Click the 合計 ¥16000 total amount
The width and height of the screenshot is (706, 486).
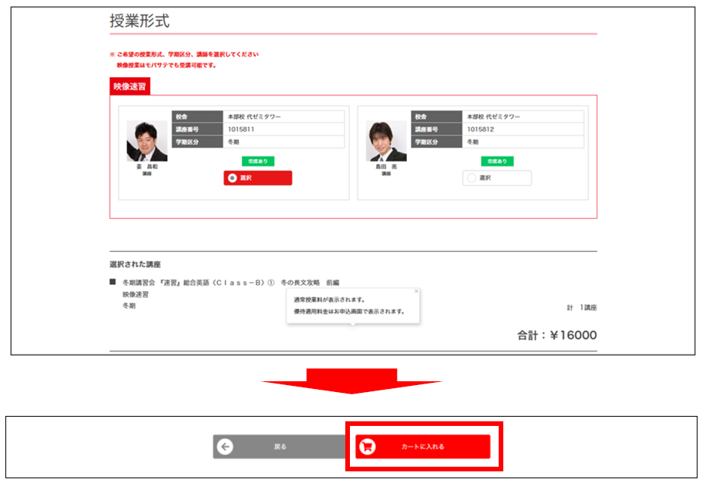(556, 336)
